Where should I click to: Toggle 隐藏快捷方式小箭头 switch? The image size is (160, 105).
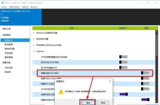pyautogui.click(x=145, y=73)
